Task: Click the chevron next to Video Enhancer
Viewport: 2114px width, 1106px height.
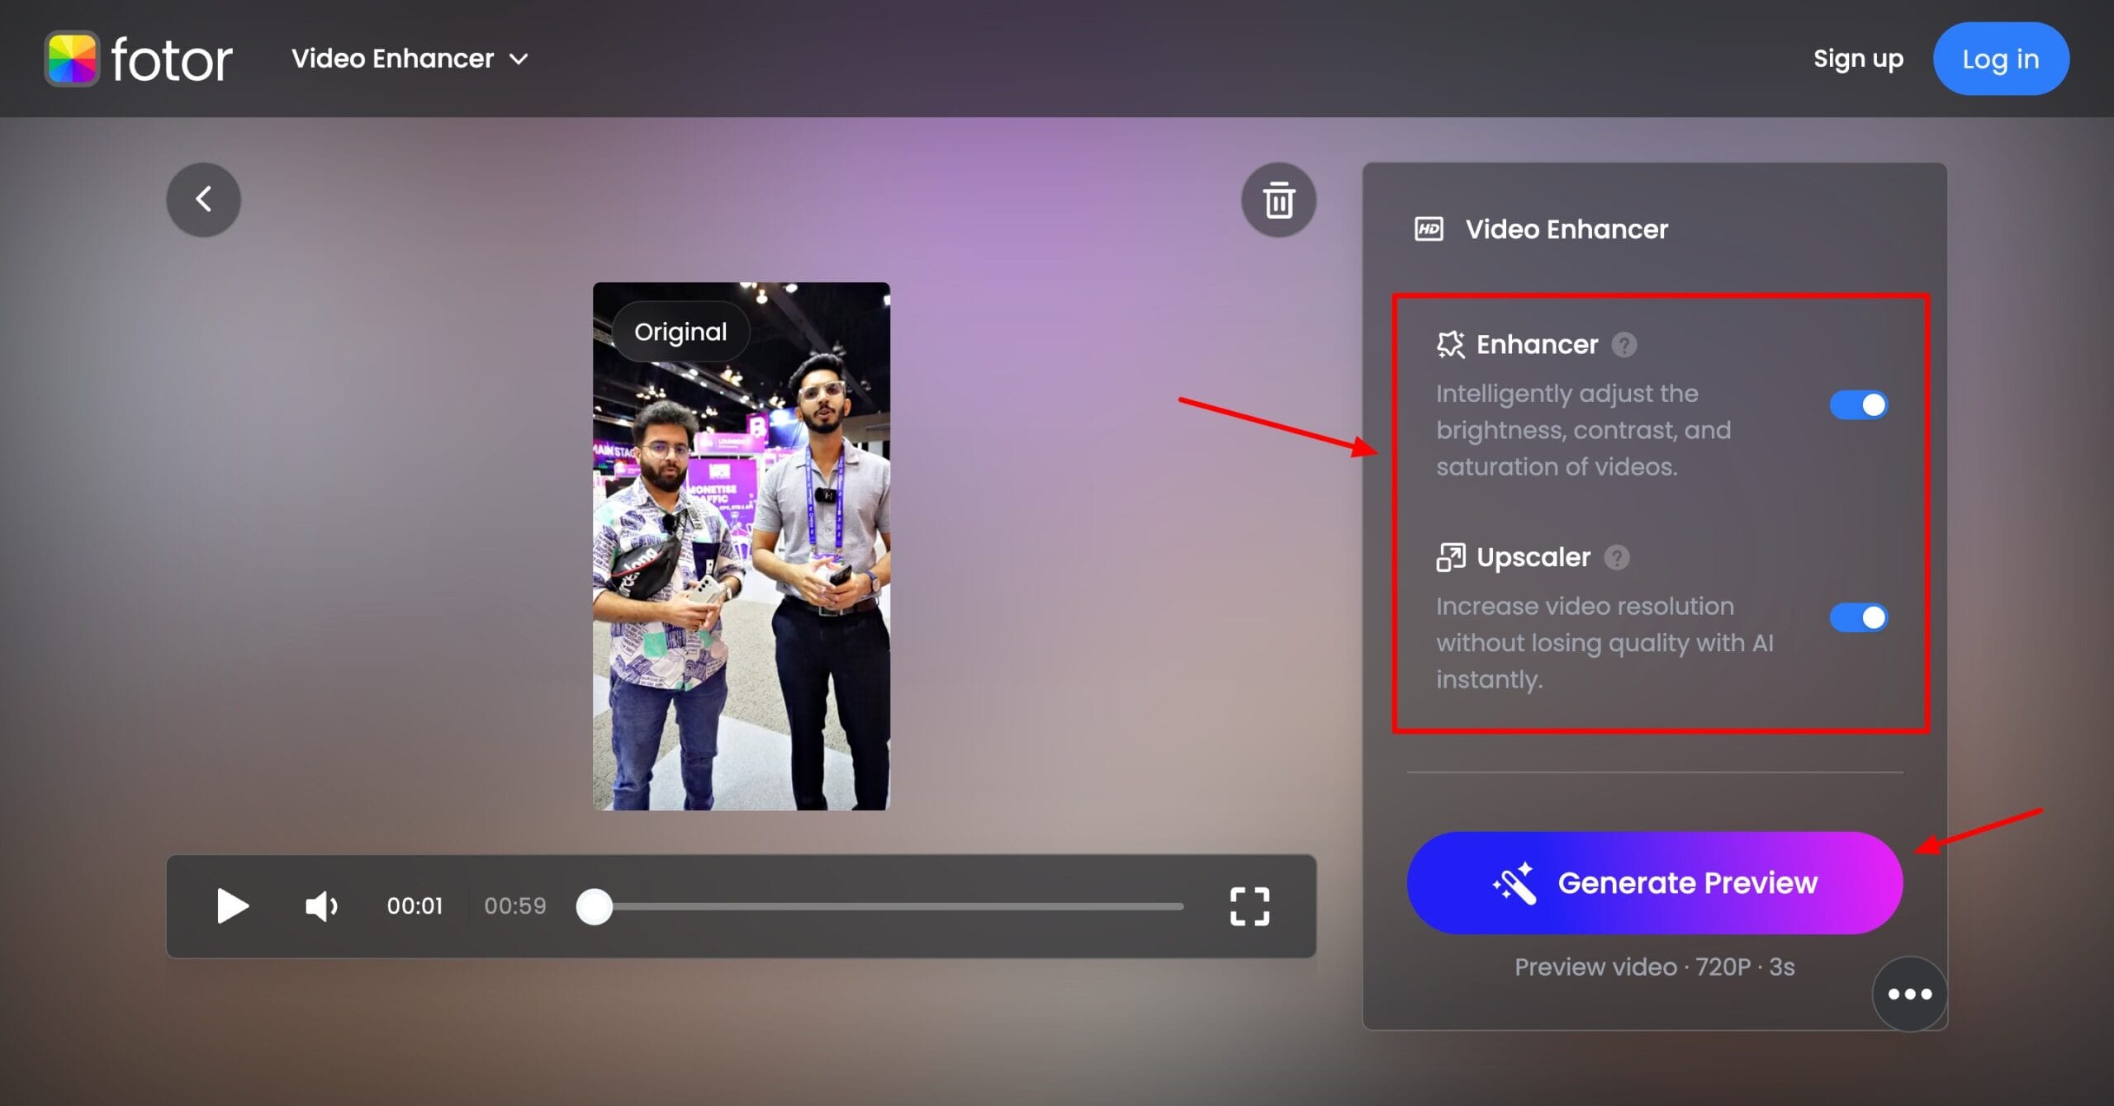Action: [x=519, y=59]
